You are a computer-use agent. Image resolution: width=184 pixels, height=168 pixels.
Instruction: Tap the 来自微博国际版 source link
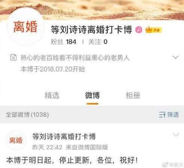(87, 147)
